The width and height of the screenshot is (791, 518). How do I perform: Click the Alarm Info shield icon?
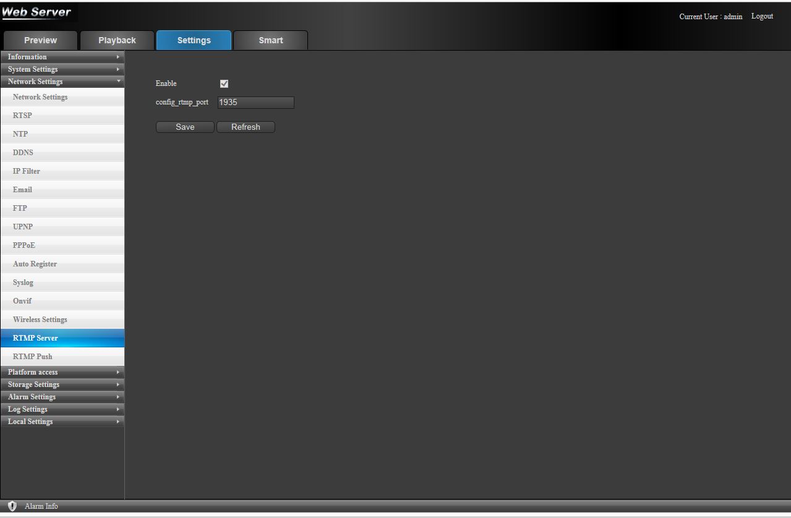12,506
